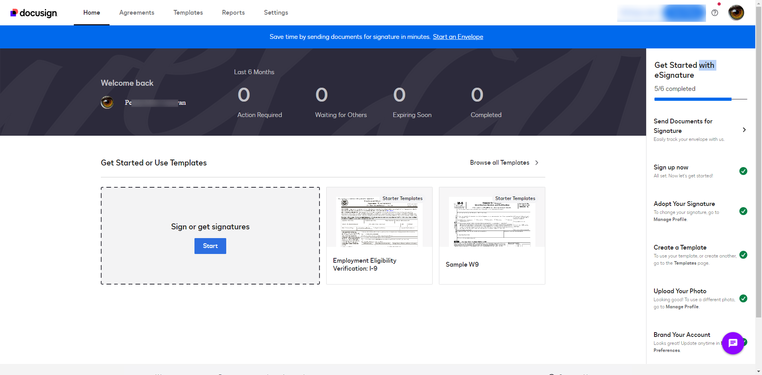Open Manage Profile link under Upload Your Photo
This screenshot has height=375, width=762.
point(682,307)
